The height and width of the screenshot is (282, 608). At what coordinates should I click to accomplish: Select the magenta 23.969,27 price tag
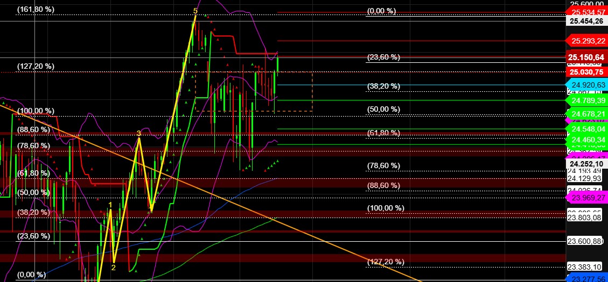coord(587,198)
